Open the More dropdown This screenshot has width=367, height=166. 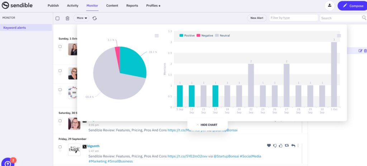81,18
